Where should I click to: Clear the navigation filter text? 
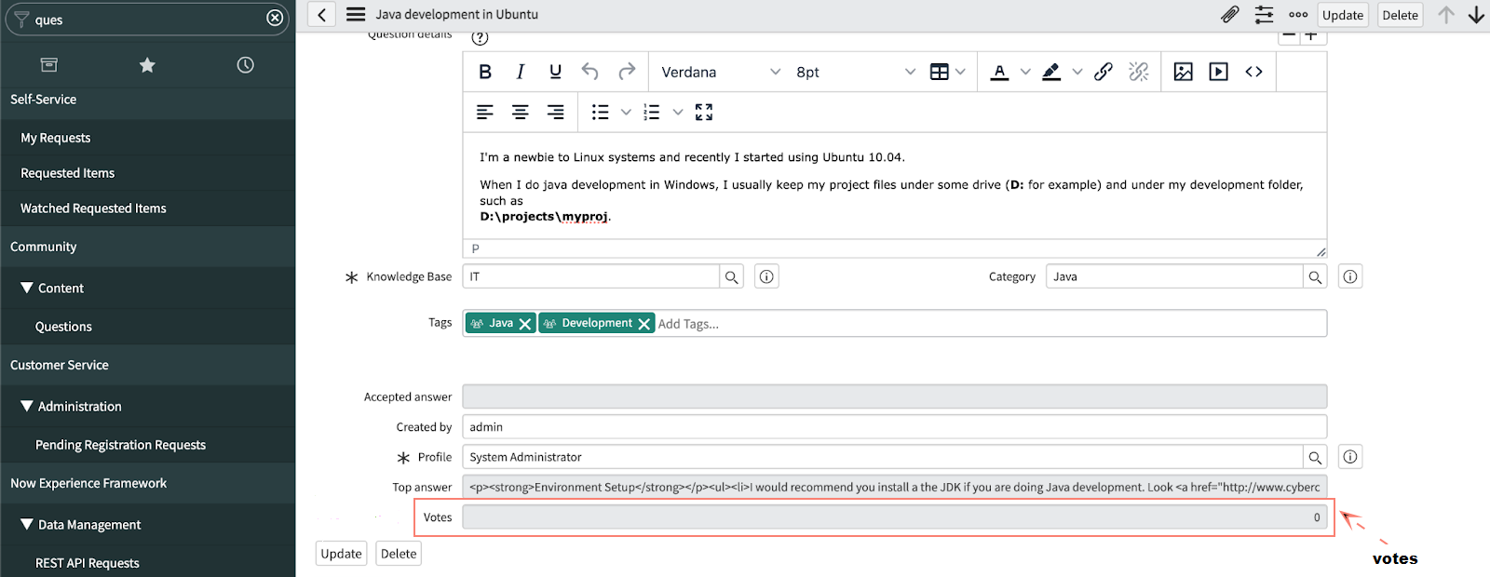tap(275, 18)
